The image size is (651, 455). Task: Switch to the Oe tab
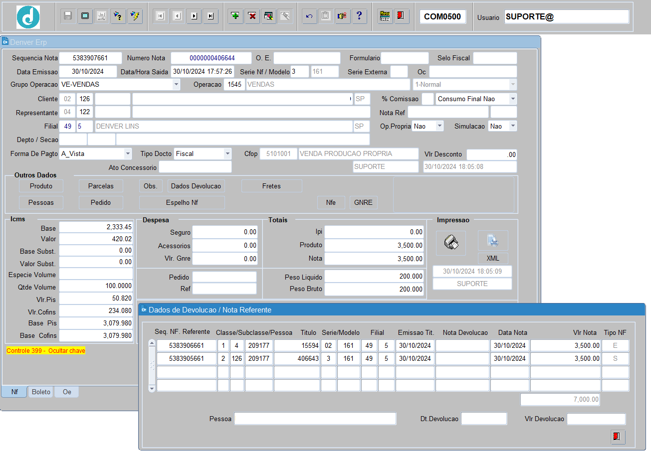point(67,392)
